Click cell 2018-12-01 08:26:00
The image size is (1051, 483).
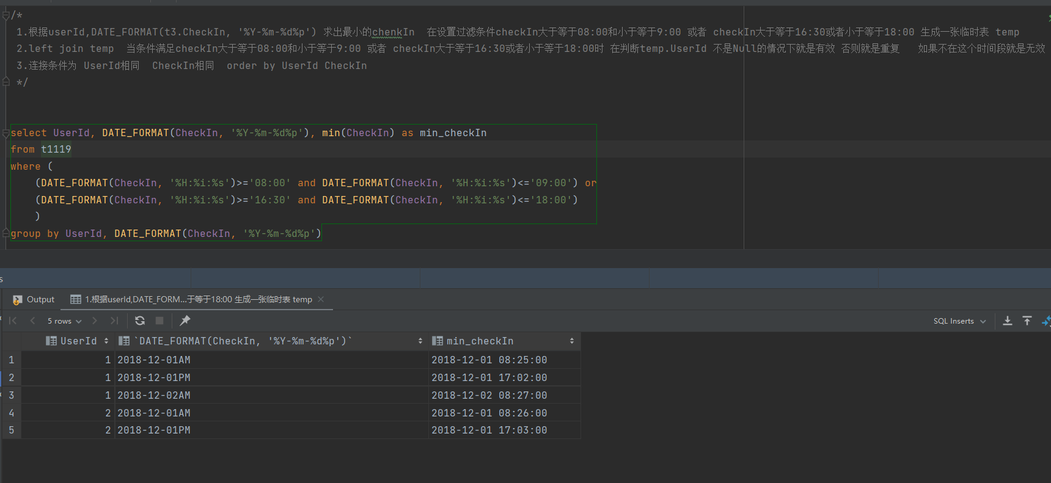coord(504,413)
